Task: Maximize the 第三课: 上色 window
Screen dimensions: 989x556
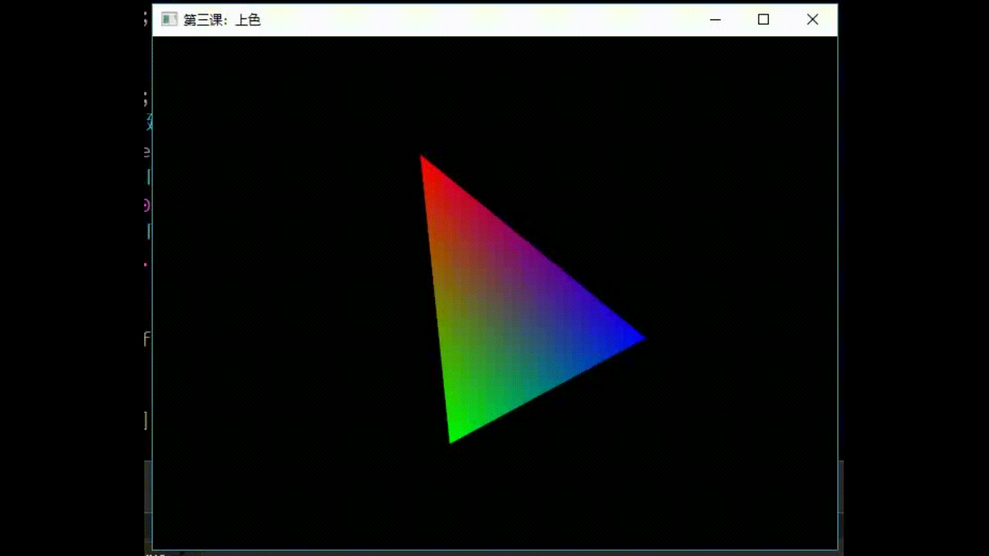Action: tap(763, 20)
